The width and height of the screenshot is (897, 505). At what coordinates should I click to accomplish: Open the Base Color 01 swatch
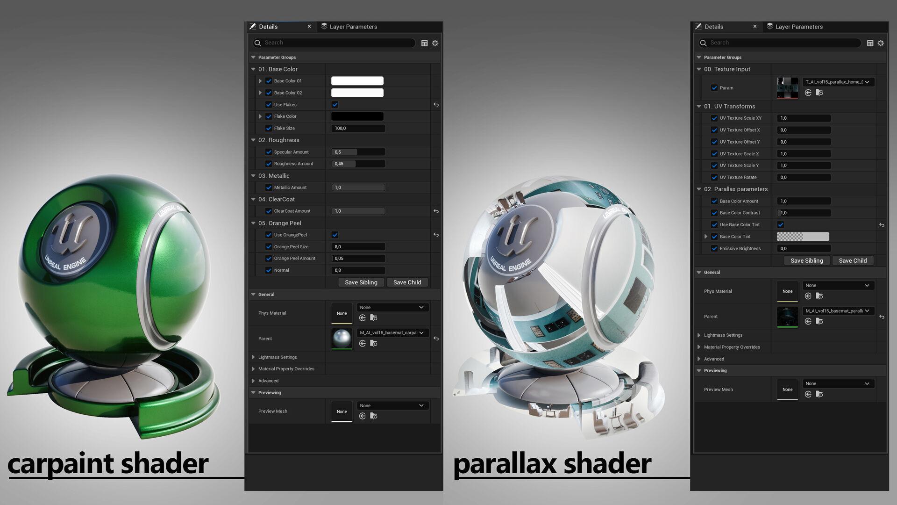357,81
